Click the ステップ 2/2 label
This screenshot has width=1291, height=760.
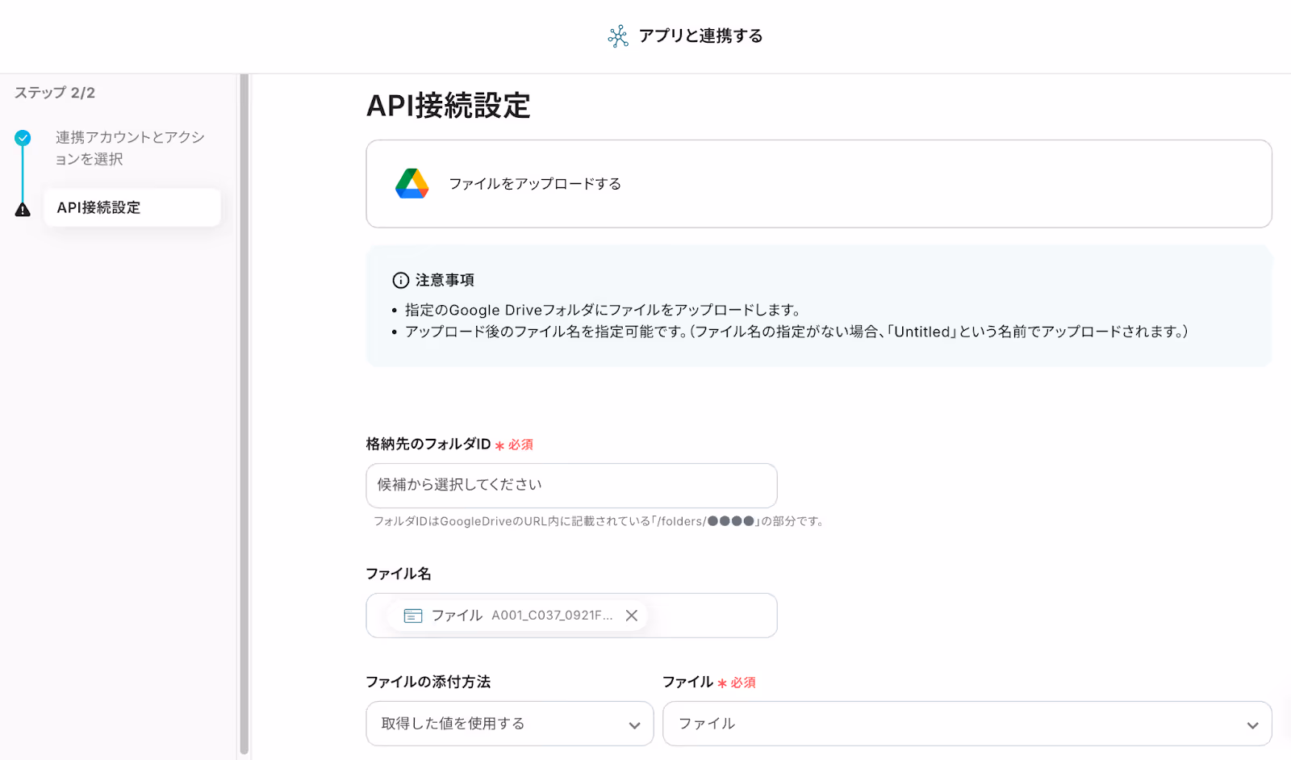click(x=55, y=93)
